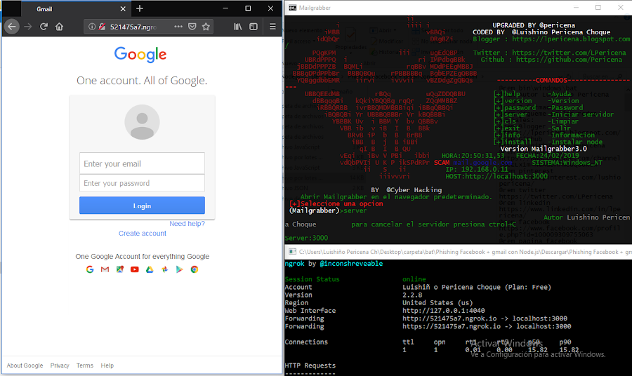Select the Gmail browser tab

point(76,9)
